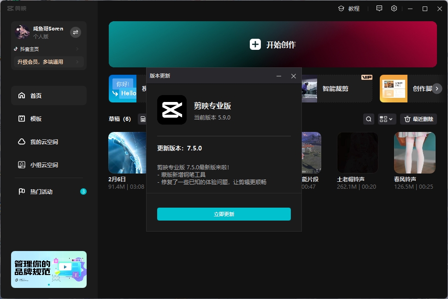448x299 pixels.
Task: Click the 热门活动 notification badge 3
Action: pos(83,191)
